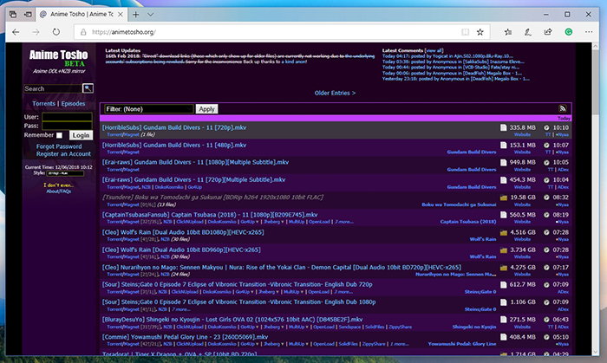The height and width of the screenshot is (363, 607).
Task: Click the browser forward arrow
Action: (36, 32)
